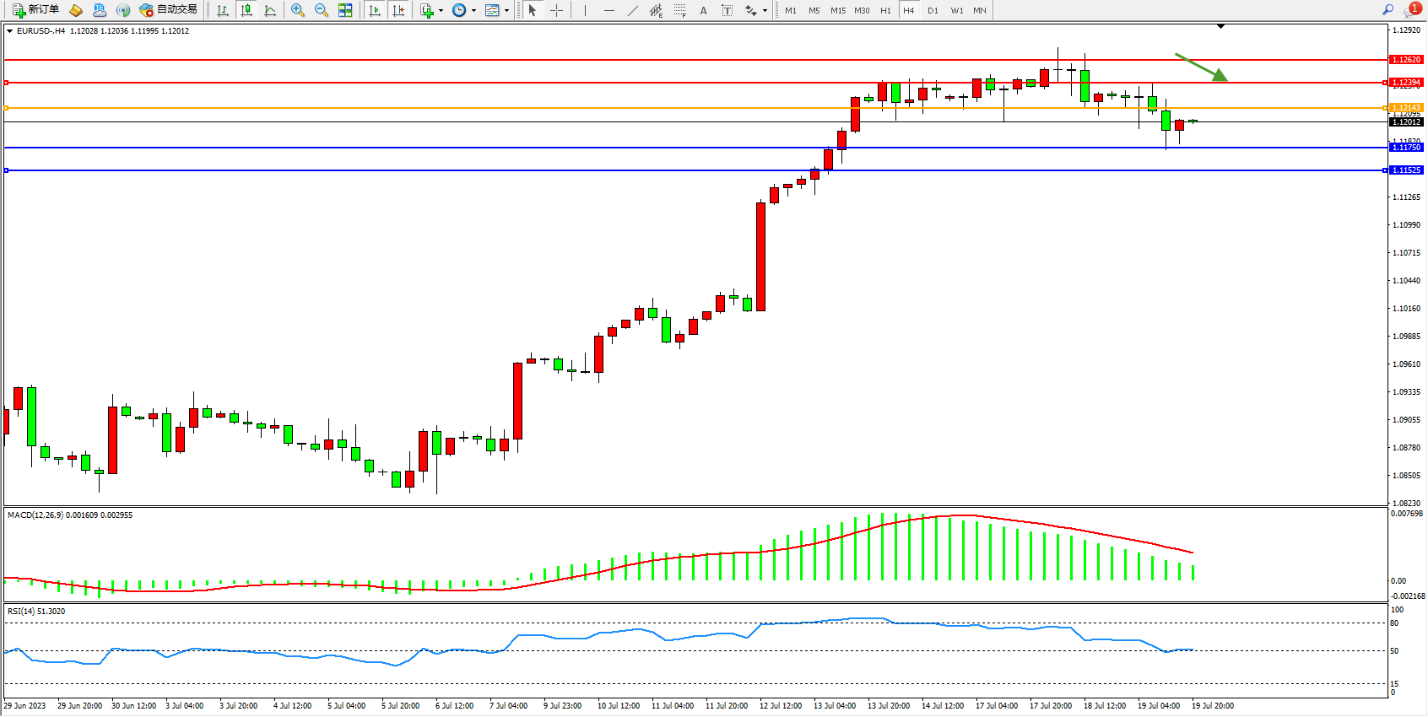Image resolution: width=1428 pixels, height=717 pixels.
Task: Zoom out of the chart
Action: pyautogui.click(x=322, y=10)
